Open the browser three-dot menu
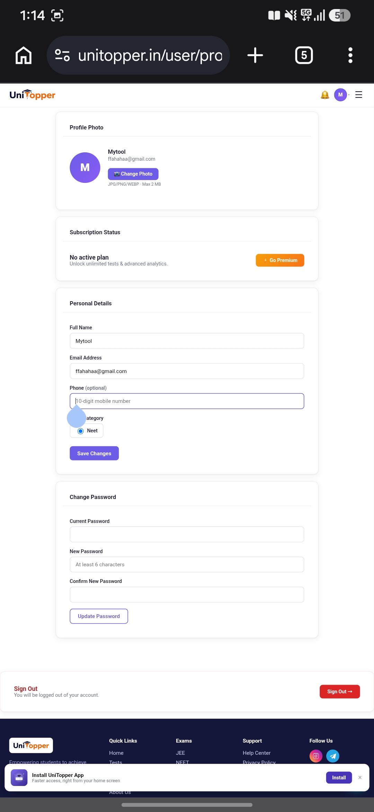The height and width of the screenshot is (812, 374). pos(350,55)
